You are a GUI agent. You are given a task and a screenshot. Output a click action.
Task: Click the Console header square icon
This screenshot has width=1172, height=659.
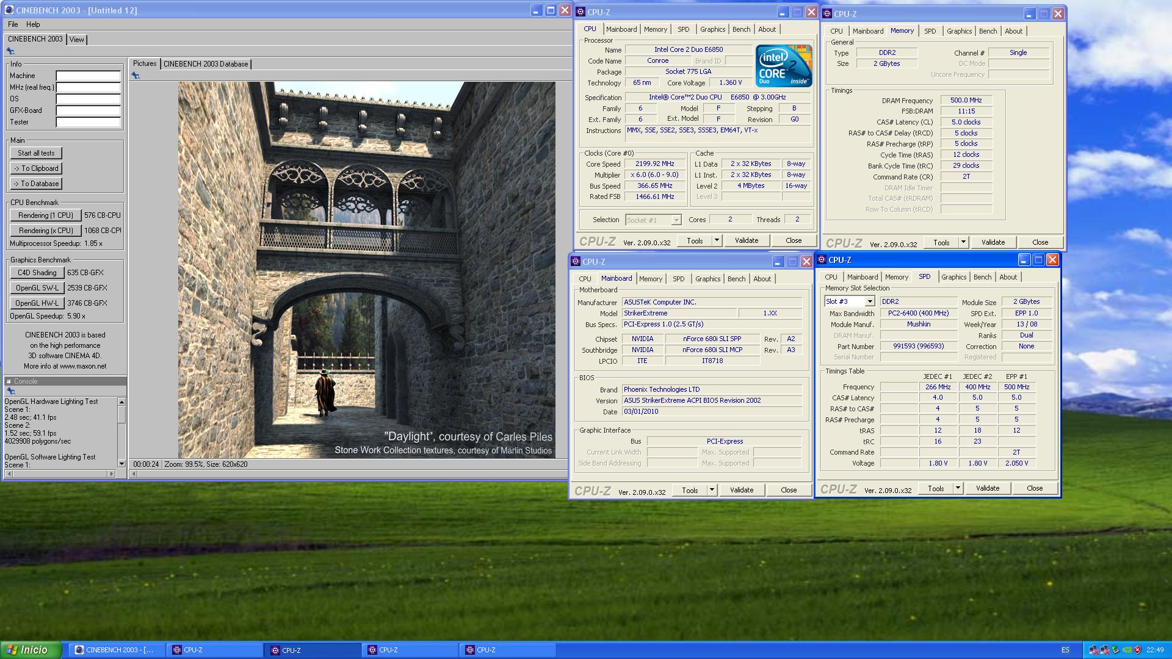pyautogui.click(x=9, y=381)
